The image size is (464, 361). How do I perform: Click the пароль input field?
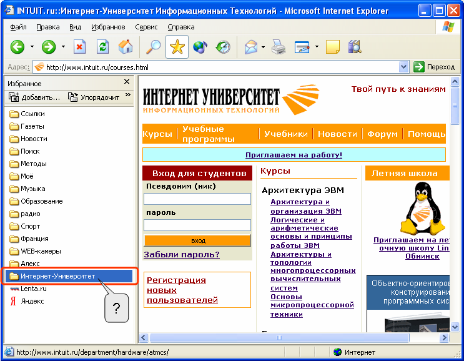point(197,225)
